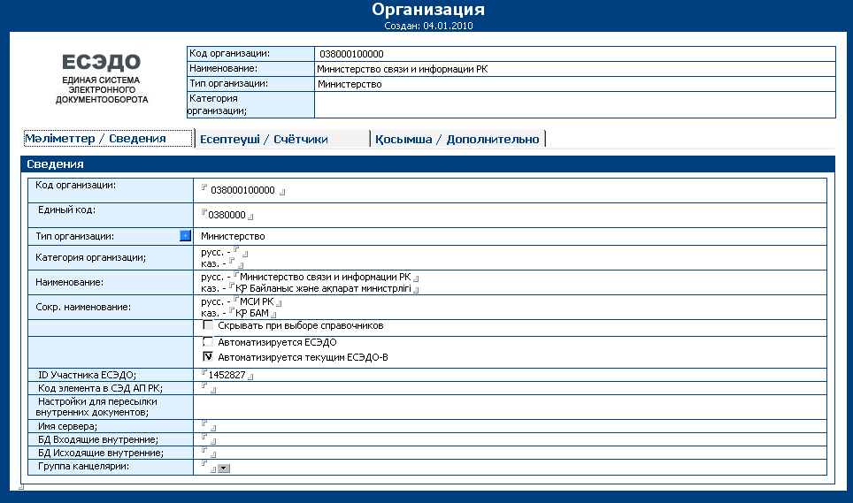Edit the ID Участника ЕСЭДО field 1452827

click(x=227, y=375)
